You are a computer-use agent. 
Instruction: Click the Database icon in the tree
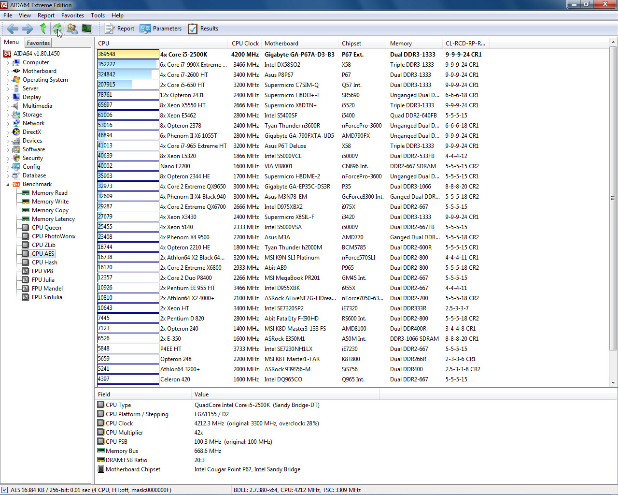click(x=16, y=175)
